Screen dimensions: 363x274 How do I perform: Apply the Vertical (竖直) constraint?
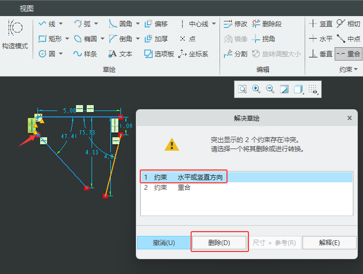(321, 24)
